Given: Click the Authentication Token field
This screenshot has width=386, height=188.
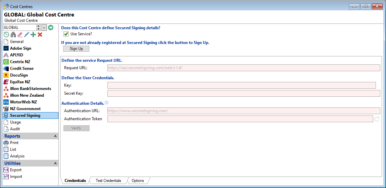Looking at the screenshot, I should [x=240, y=119].
